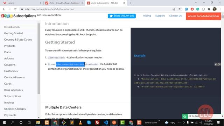Viewport: 224px width, 126px height.
Task: Click Access Zoho Subscriptions button
Action: (x=203, y=16)
